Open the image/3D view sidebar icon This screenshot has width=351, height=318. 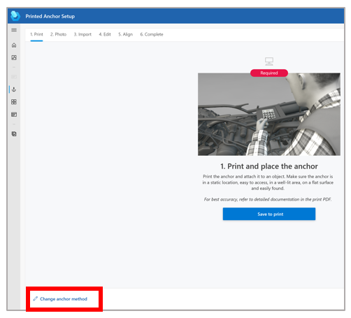pos(14,57)
